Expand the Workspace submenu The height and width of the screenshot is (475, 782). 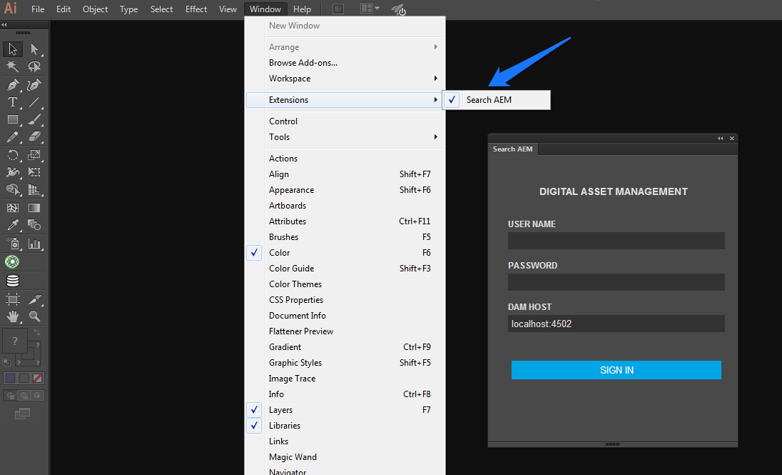[x=345, y=79]
